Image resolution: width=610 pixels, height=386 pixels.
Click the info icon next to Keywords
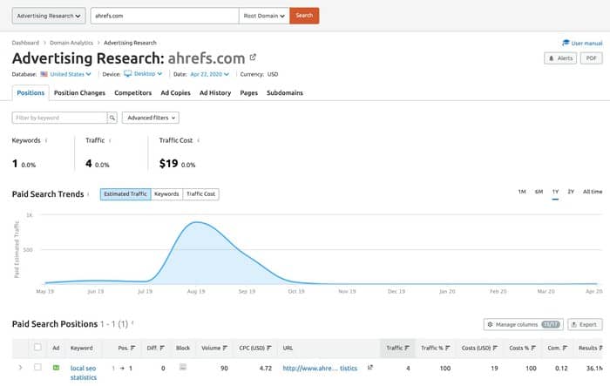click(46, 140)
